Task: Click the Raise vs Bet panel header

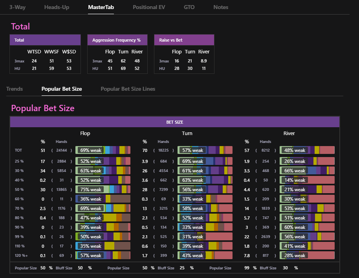Action: tap(184, 40)
